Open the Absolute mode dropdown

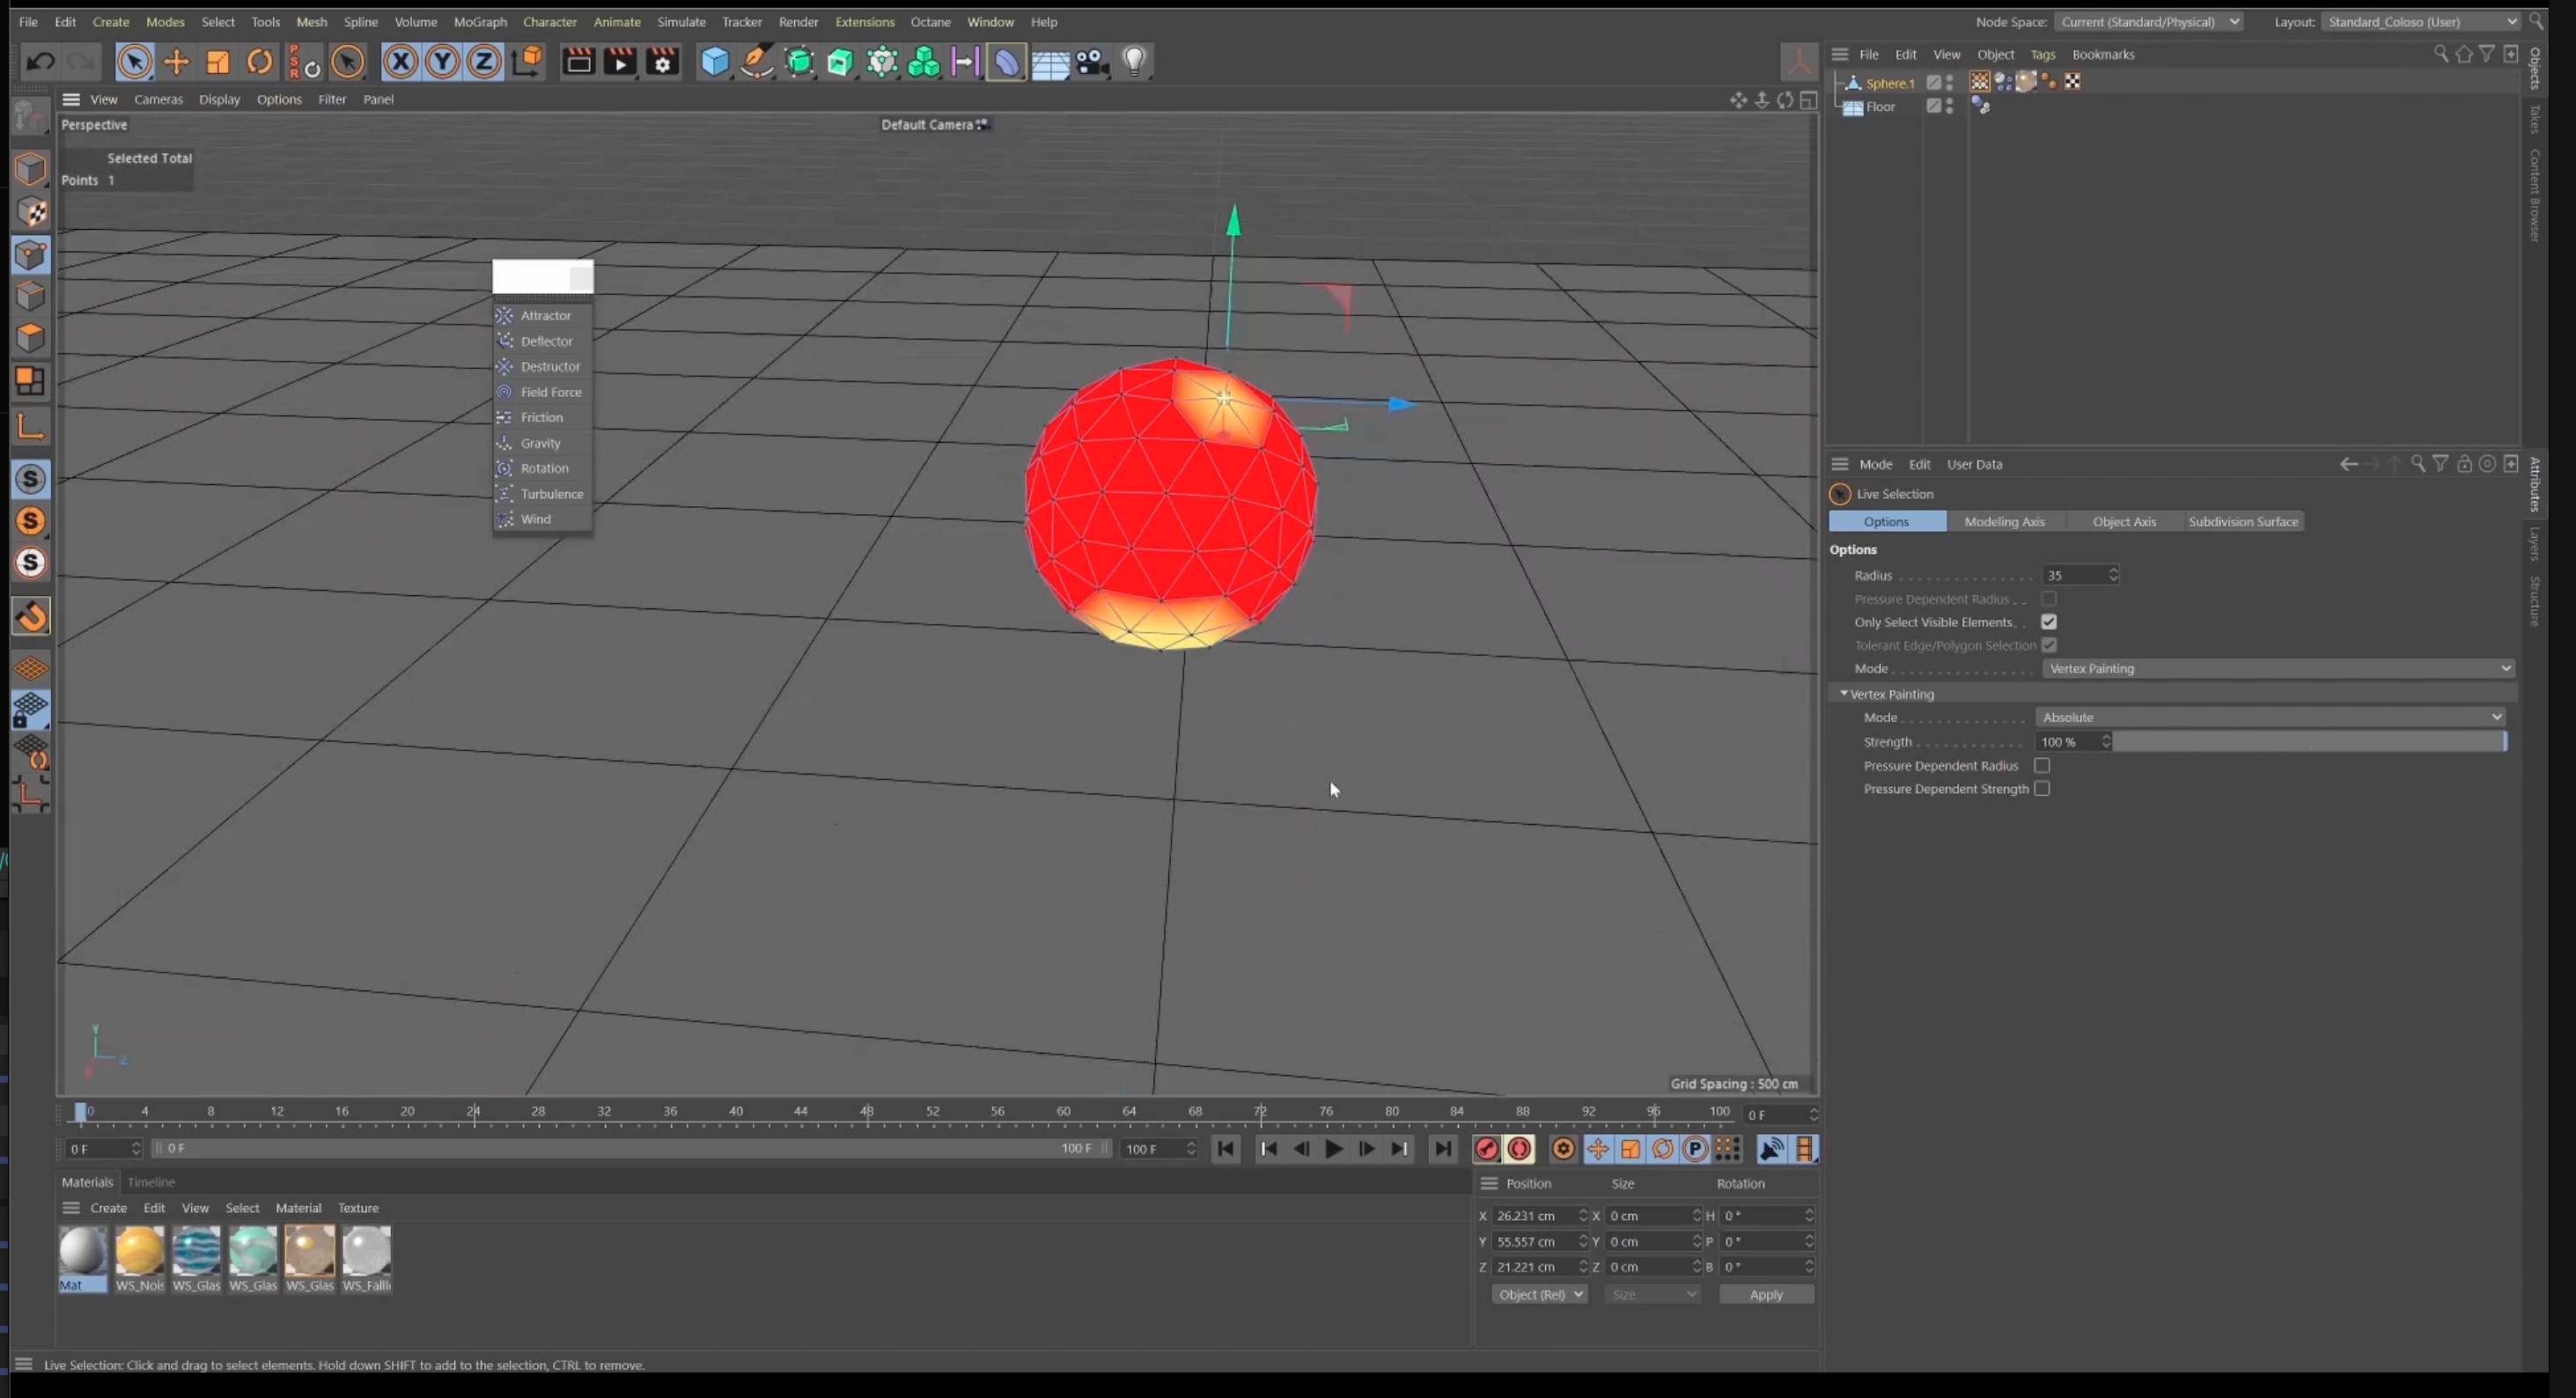pos(2270,717)
